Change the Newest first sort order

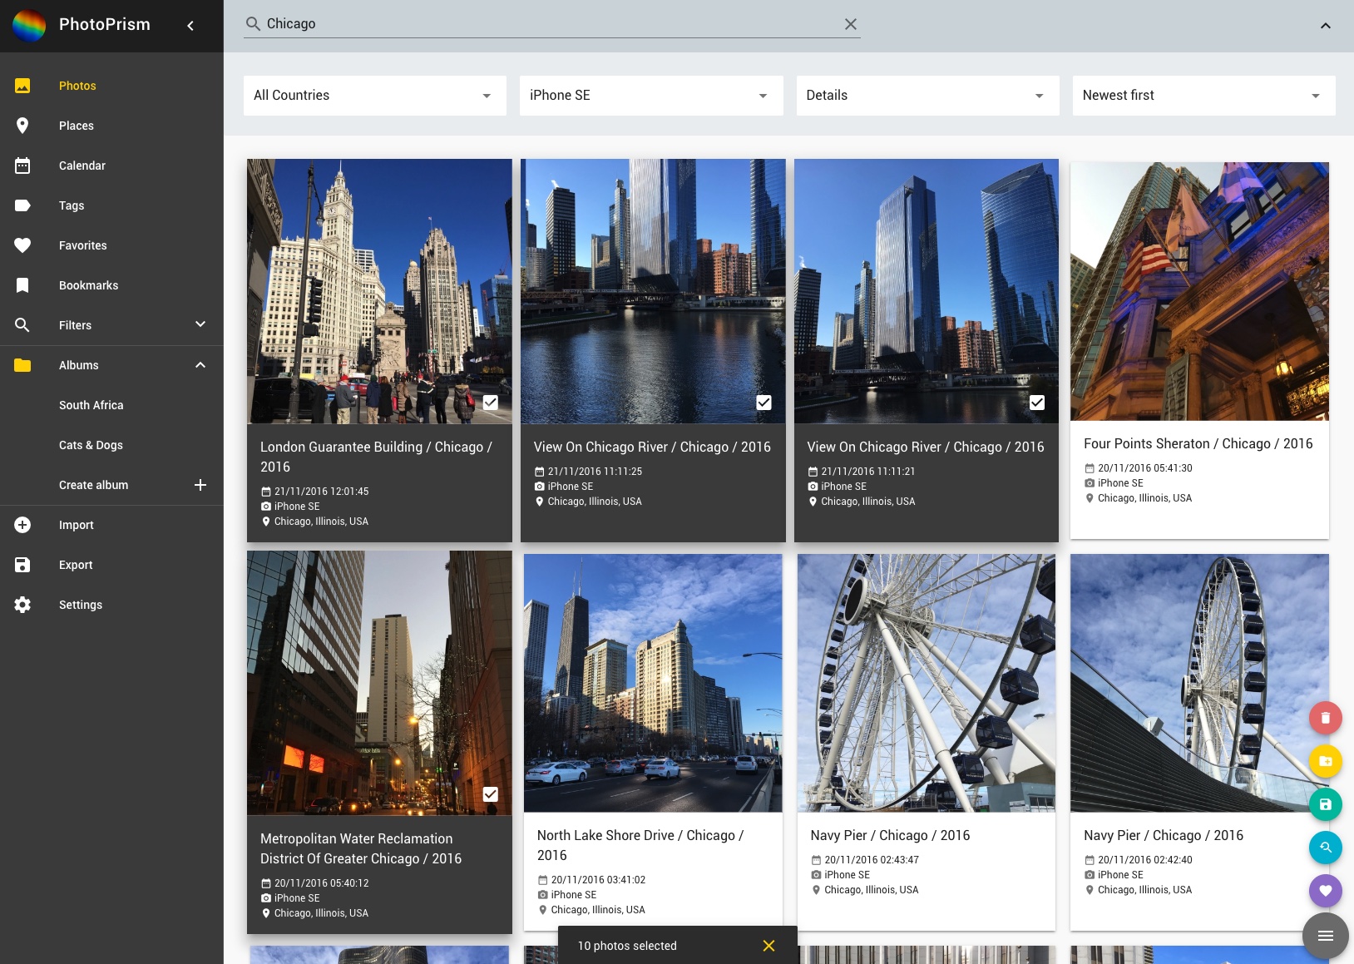1203,96
